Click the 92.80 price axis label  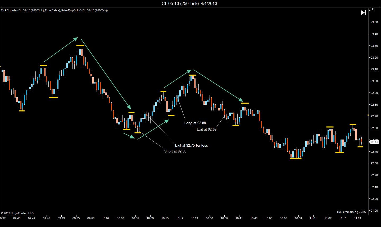374,105
